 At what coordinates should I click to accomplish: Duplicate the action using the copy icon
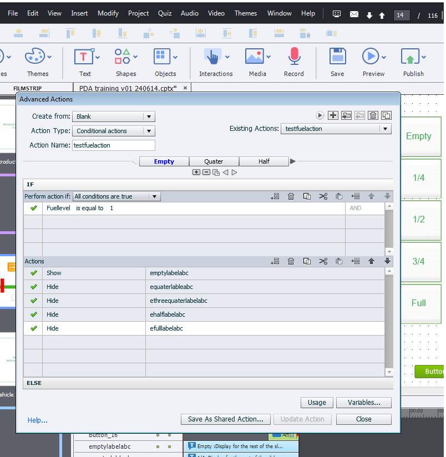386,115
